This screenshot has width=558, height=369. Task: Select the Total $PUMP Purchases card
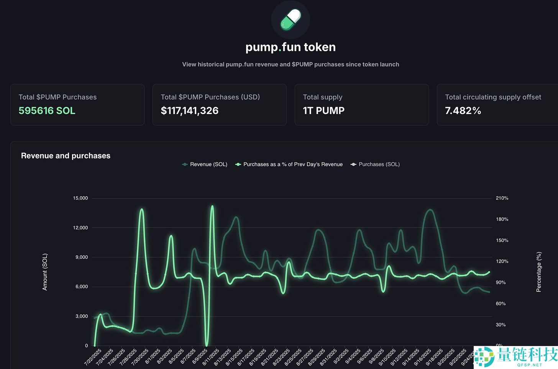[77, 104]
